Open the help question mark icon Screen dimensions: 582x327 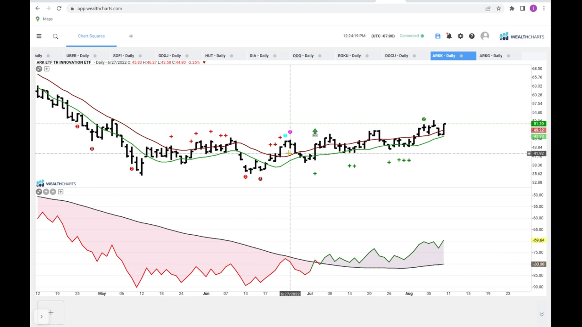click(472, 36)
